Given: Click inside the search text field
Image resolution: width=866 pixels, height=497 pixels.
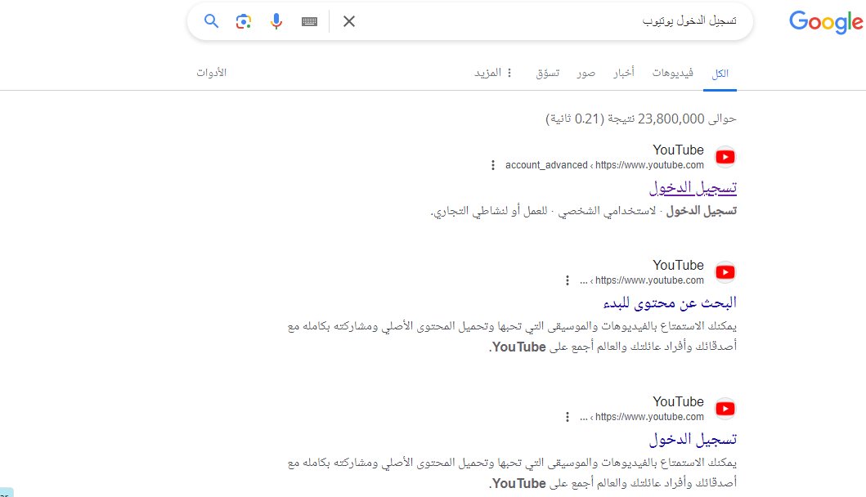Looking at the screenshot, I should (532, 21).
